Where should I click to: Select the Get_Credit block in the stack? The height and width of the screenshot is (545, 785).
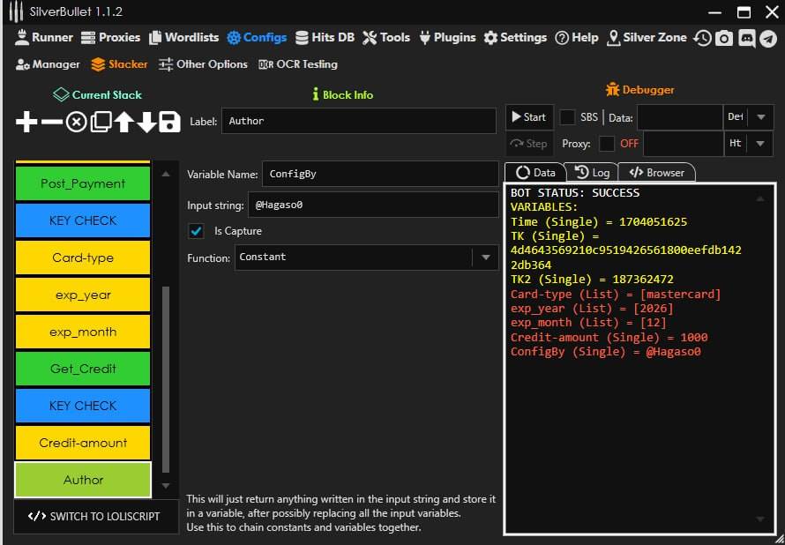coord(83,369)
